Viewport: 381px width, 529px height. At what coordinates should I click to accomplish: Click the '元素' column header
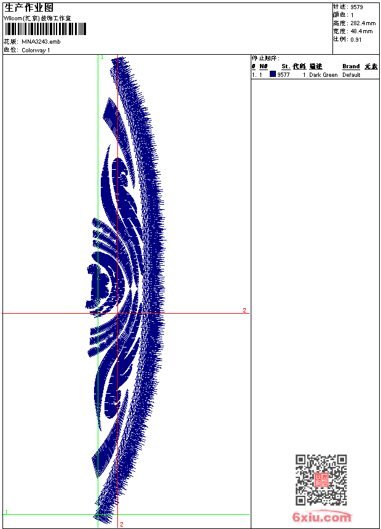tap(371, 66)
